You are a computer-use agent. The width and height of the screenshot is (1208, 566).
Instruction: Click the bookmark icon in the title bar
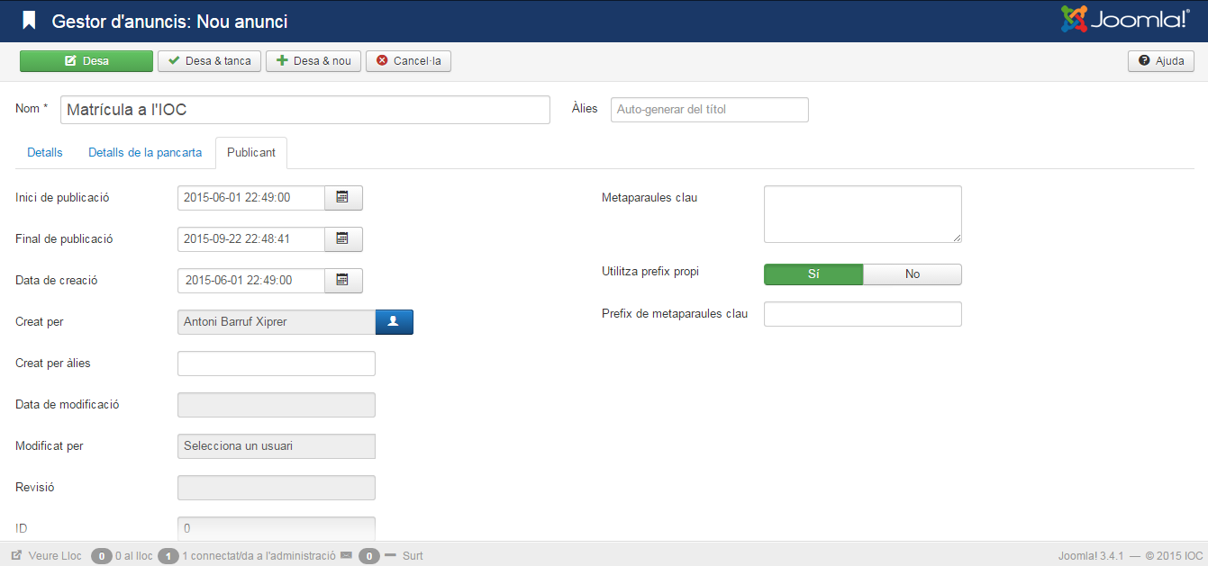[x=30, y=21]
